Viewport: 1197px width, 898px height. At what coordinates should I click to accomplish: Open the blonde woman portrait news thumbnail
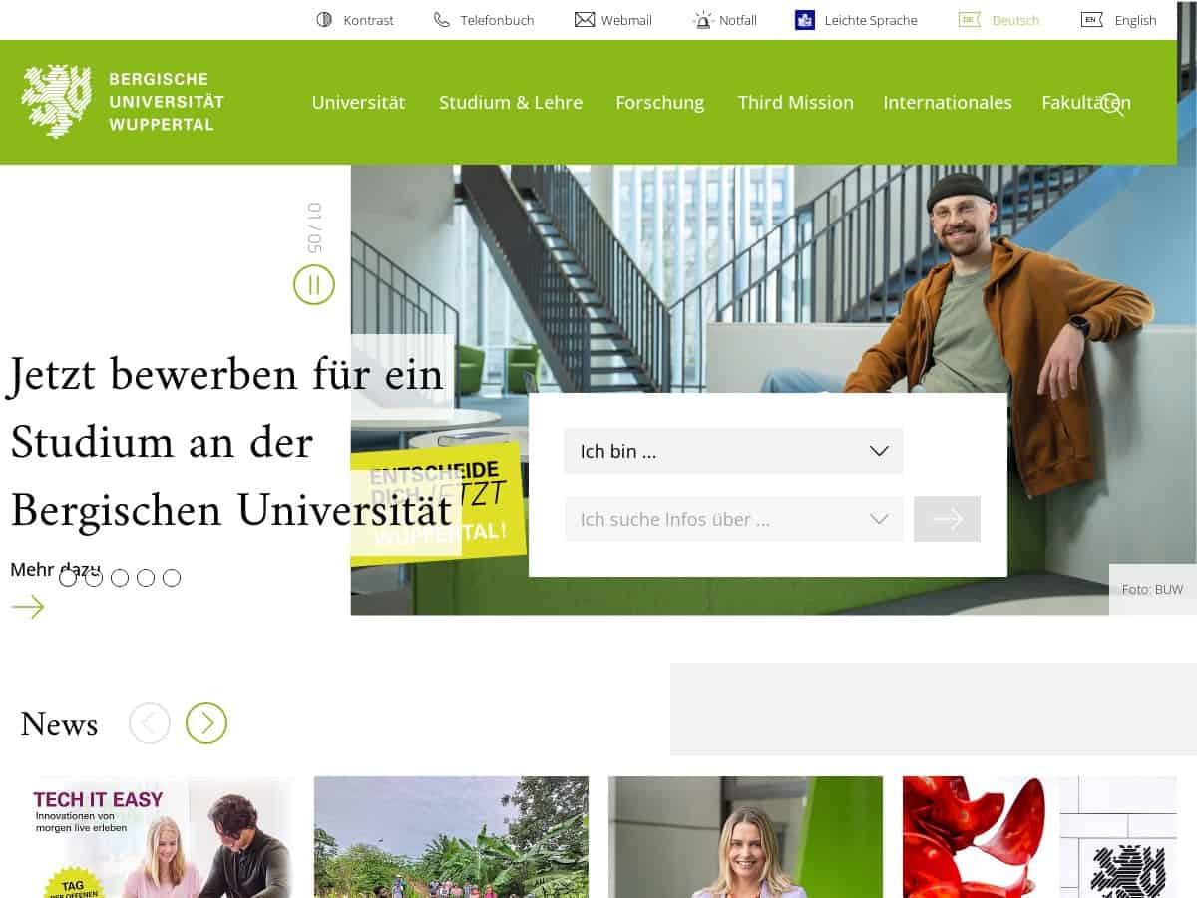tap(745, 837)
